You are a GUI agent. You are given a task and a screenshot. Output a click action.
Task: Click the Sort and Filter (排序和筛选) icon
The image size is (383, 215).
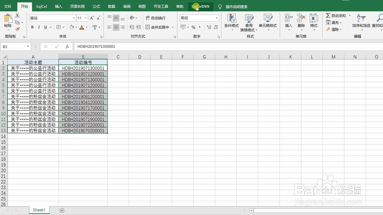coord(361,21)
